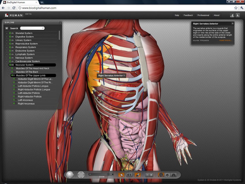Image resolution: width=245 pixels, height=184 pixels.
Task: Select the third body view mode icon
Action: pos(174,175)
